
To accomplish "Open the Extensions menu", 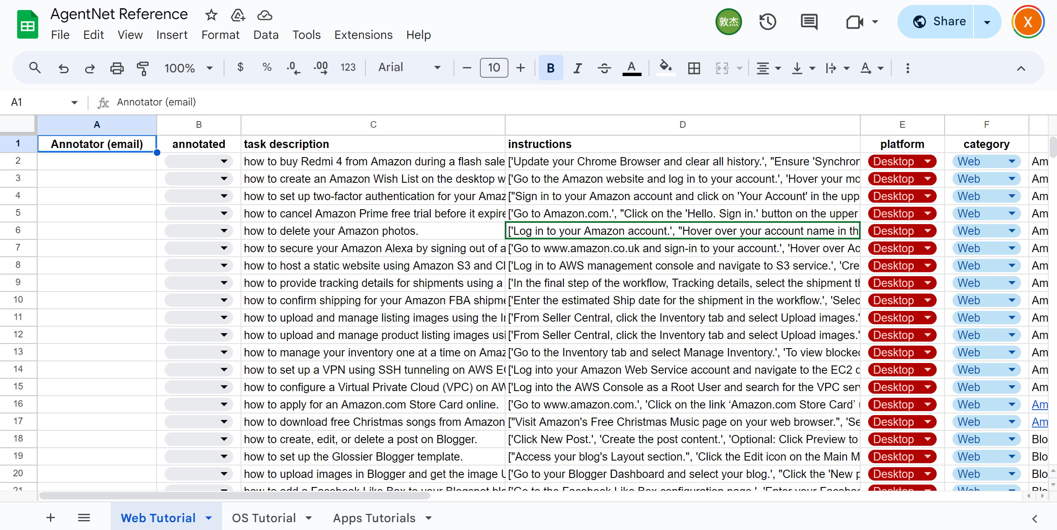I will click(x=363, y=35).
